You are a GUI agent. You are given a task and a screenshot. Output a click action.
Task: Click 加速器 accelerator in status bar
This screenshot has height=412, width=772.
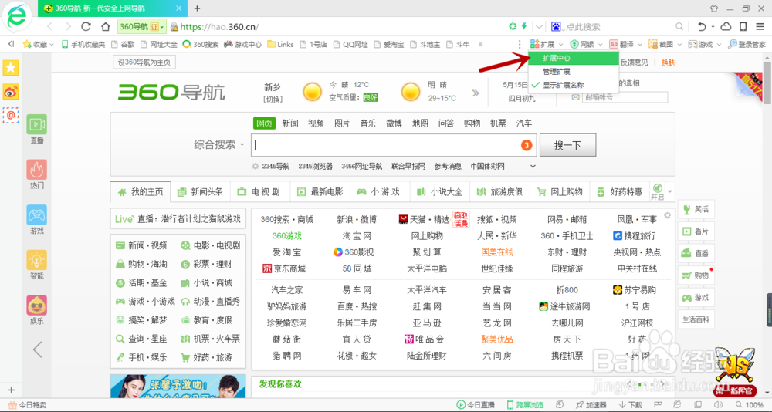click(x=593, y=405)
